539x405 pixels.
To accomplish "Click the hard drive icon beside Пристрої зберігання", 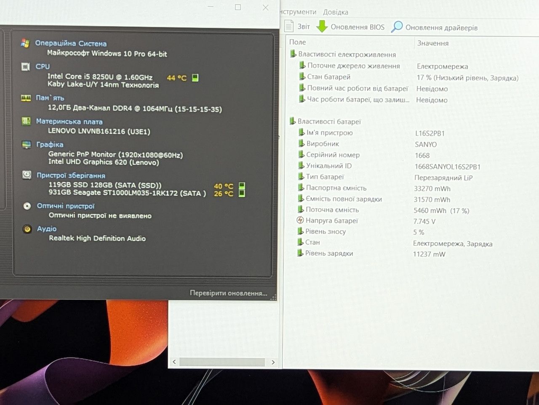I will pyautogui.click(x=27, y=175).
